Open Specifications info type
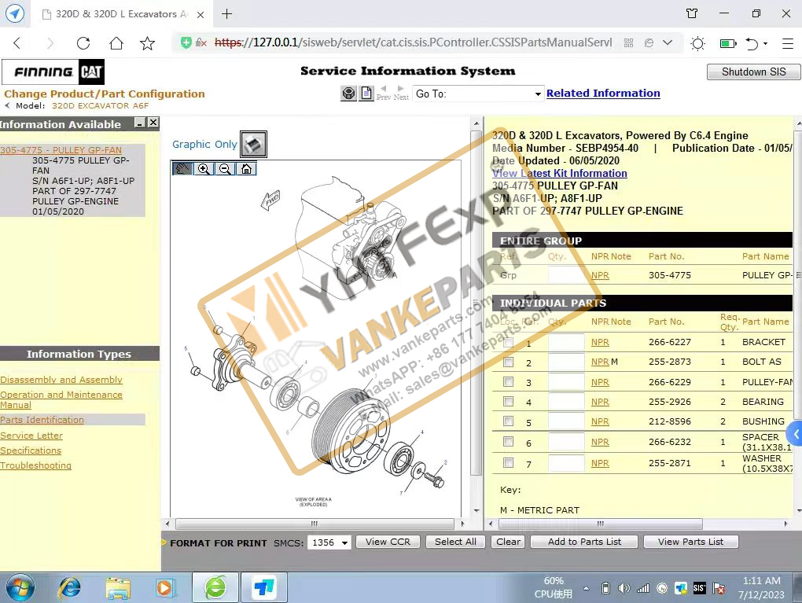Image resolution: width=802 pixels, height=603 pixels. tap(31, 450)
